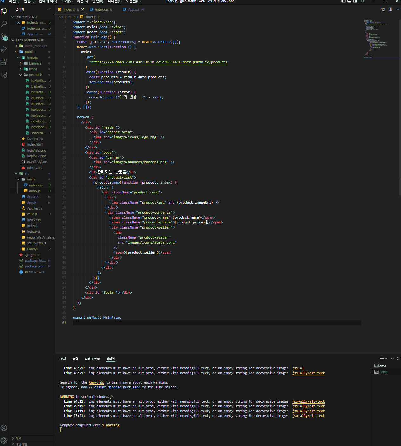
Task: Open the Accounts icon in activity bar
Action: (x=4, y=428)
